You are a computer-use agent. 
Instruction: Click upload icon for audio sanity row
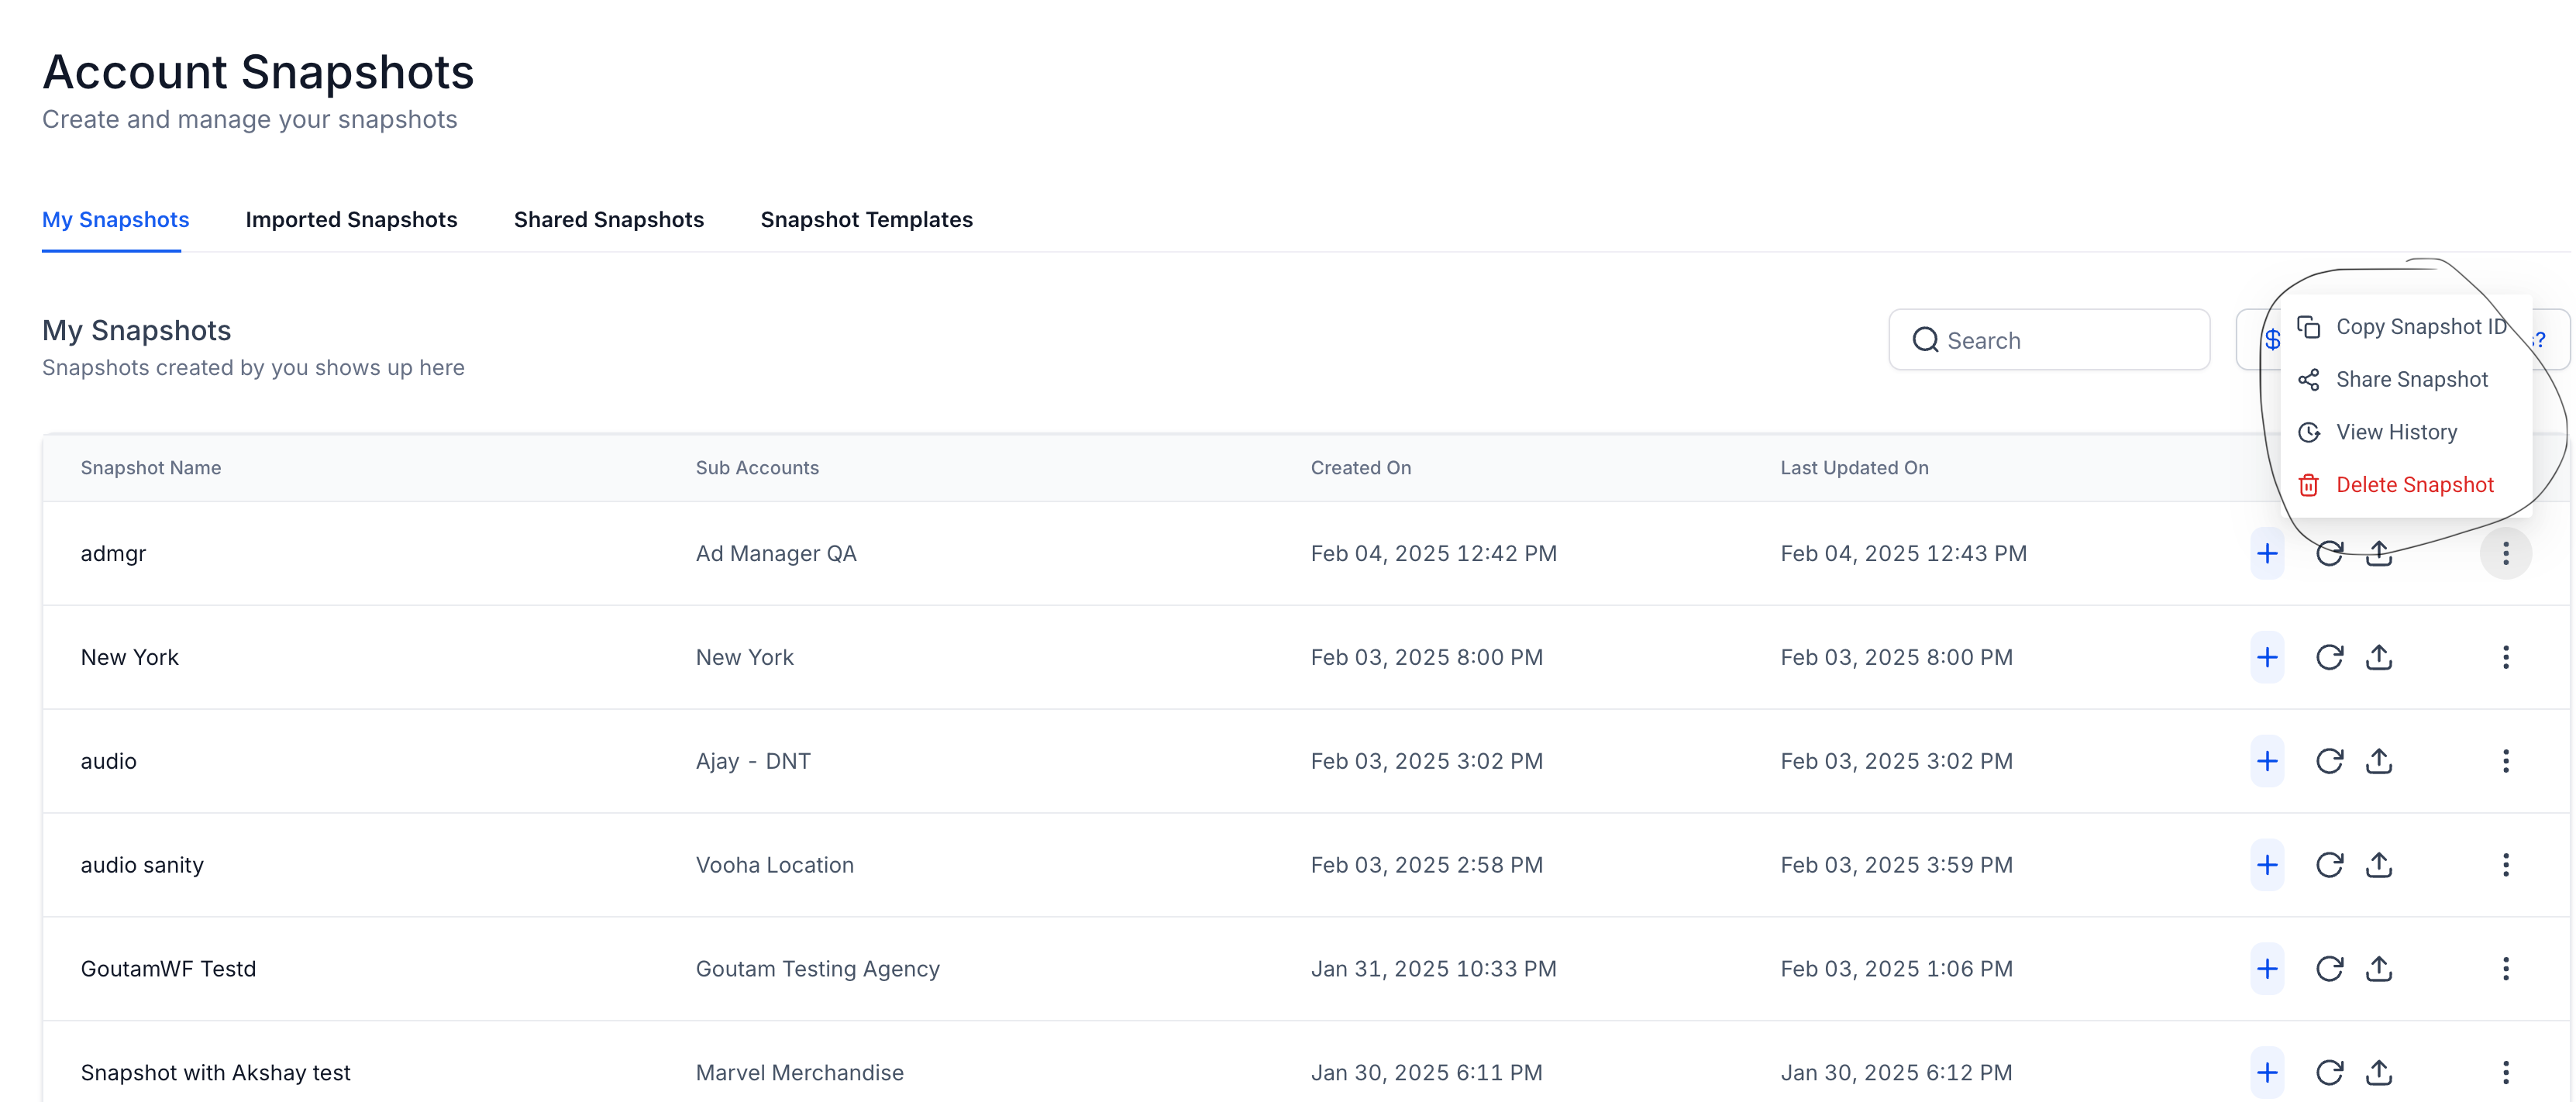tap(2379, 865)
